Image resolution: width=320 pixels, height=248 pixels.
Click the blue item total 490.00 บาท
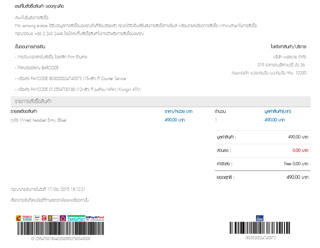click(x=274, y=120)
